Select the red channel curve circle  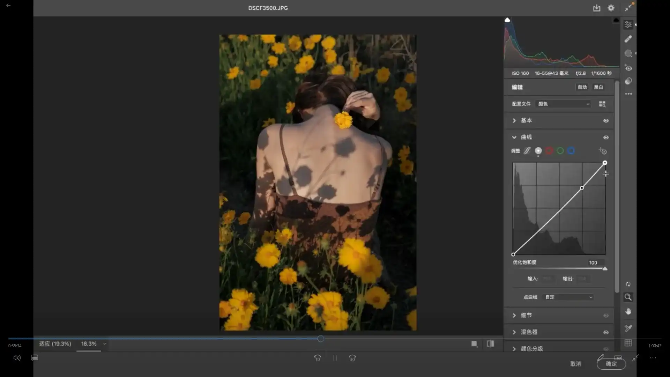point(549,151)
